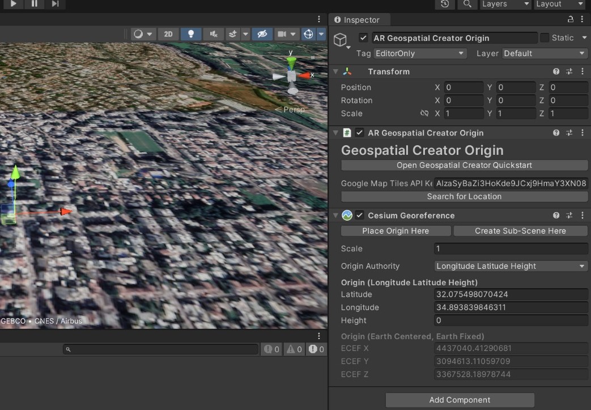Open the Origin Authority dropdown
This screenshot has width=591, height=410.
(x=511, y=267)
